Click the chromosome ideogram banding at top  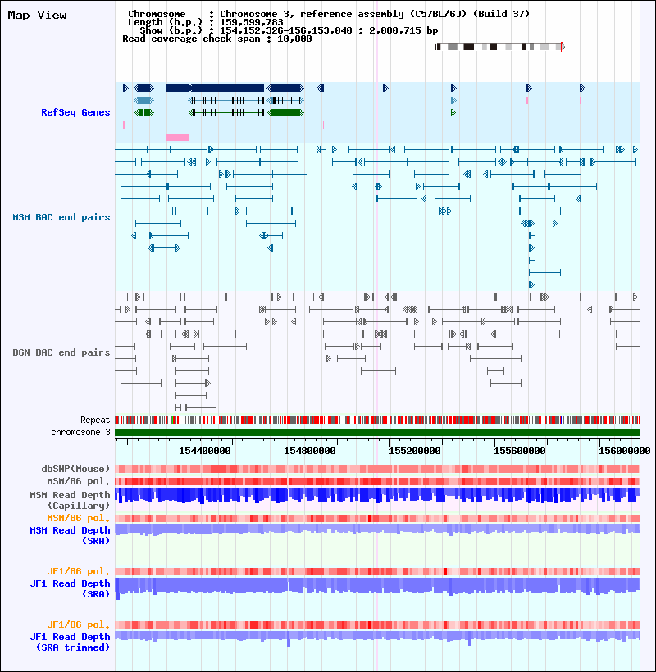(x=499, y=47)
